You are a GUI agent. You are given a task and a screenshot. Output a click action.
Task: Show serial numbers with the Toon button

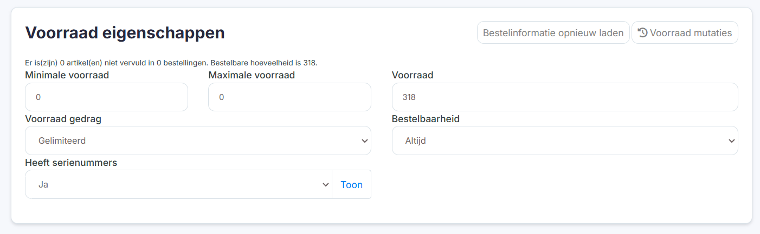(351, 184)
